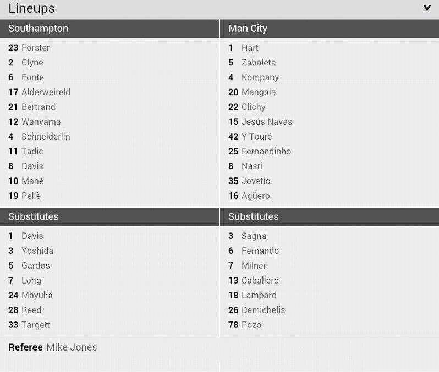
Task: Open the Southampton team header
Action: click(x=110, y=29)
